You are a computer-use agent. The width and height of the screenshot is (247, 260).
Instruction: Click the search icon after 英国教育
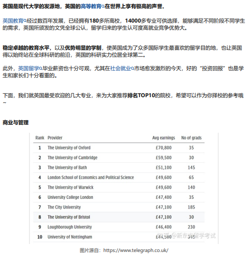(x=25, y=21)
